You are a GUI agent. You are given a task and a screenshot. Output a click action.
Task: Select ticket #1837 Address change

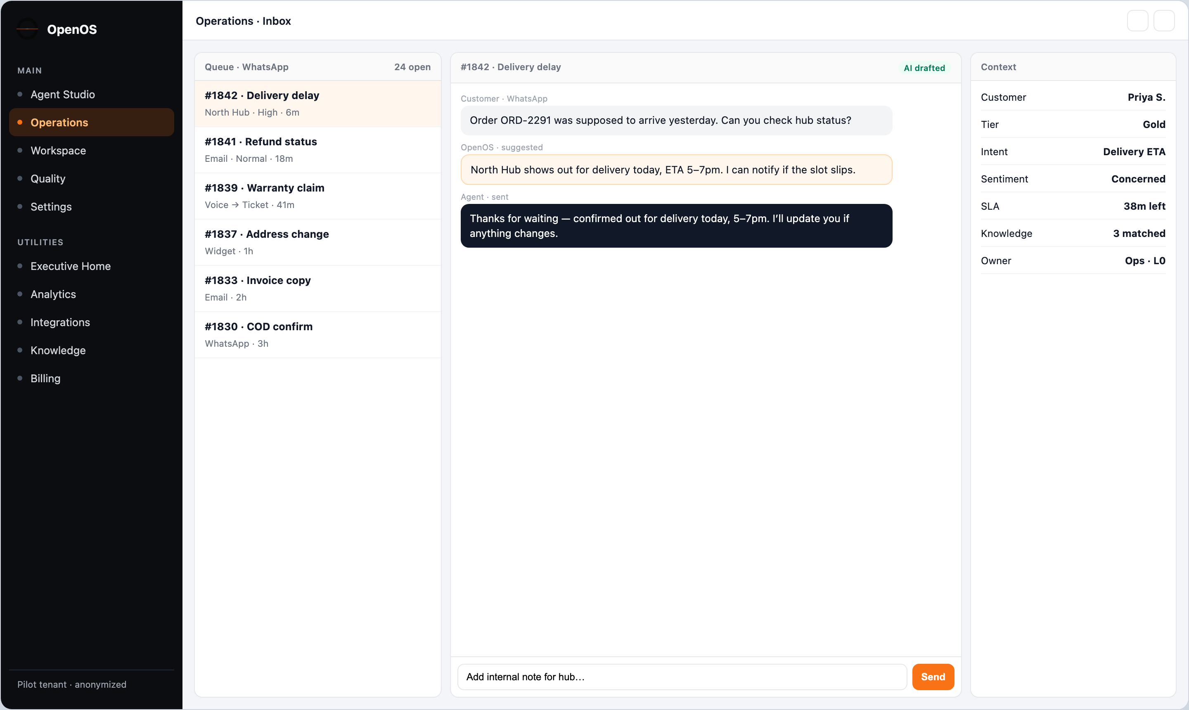click(x=318, y=243)
